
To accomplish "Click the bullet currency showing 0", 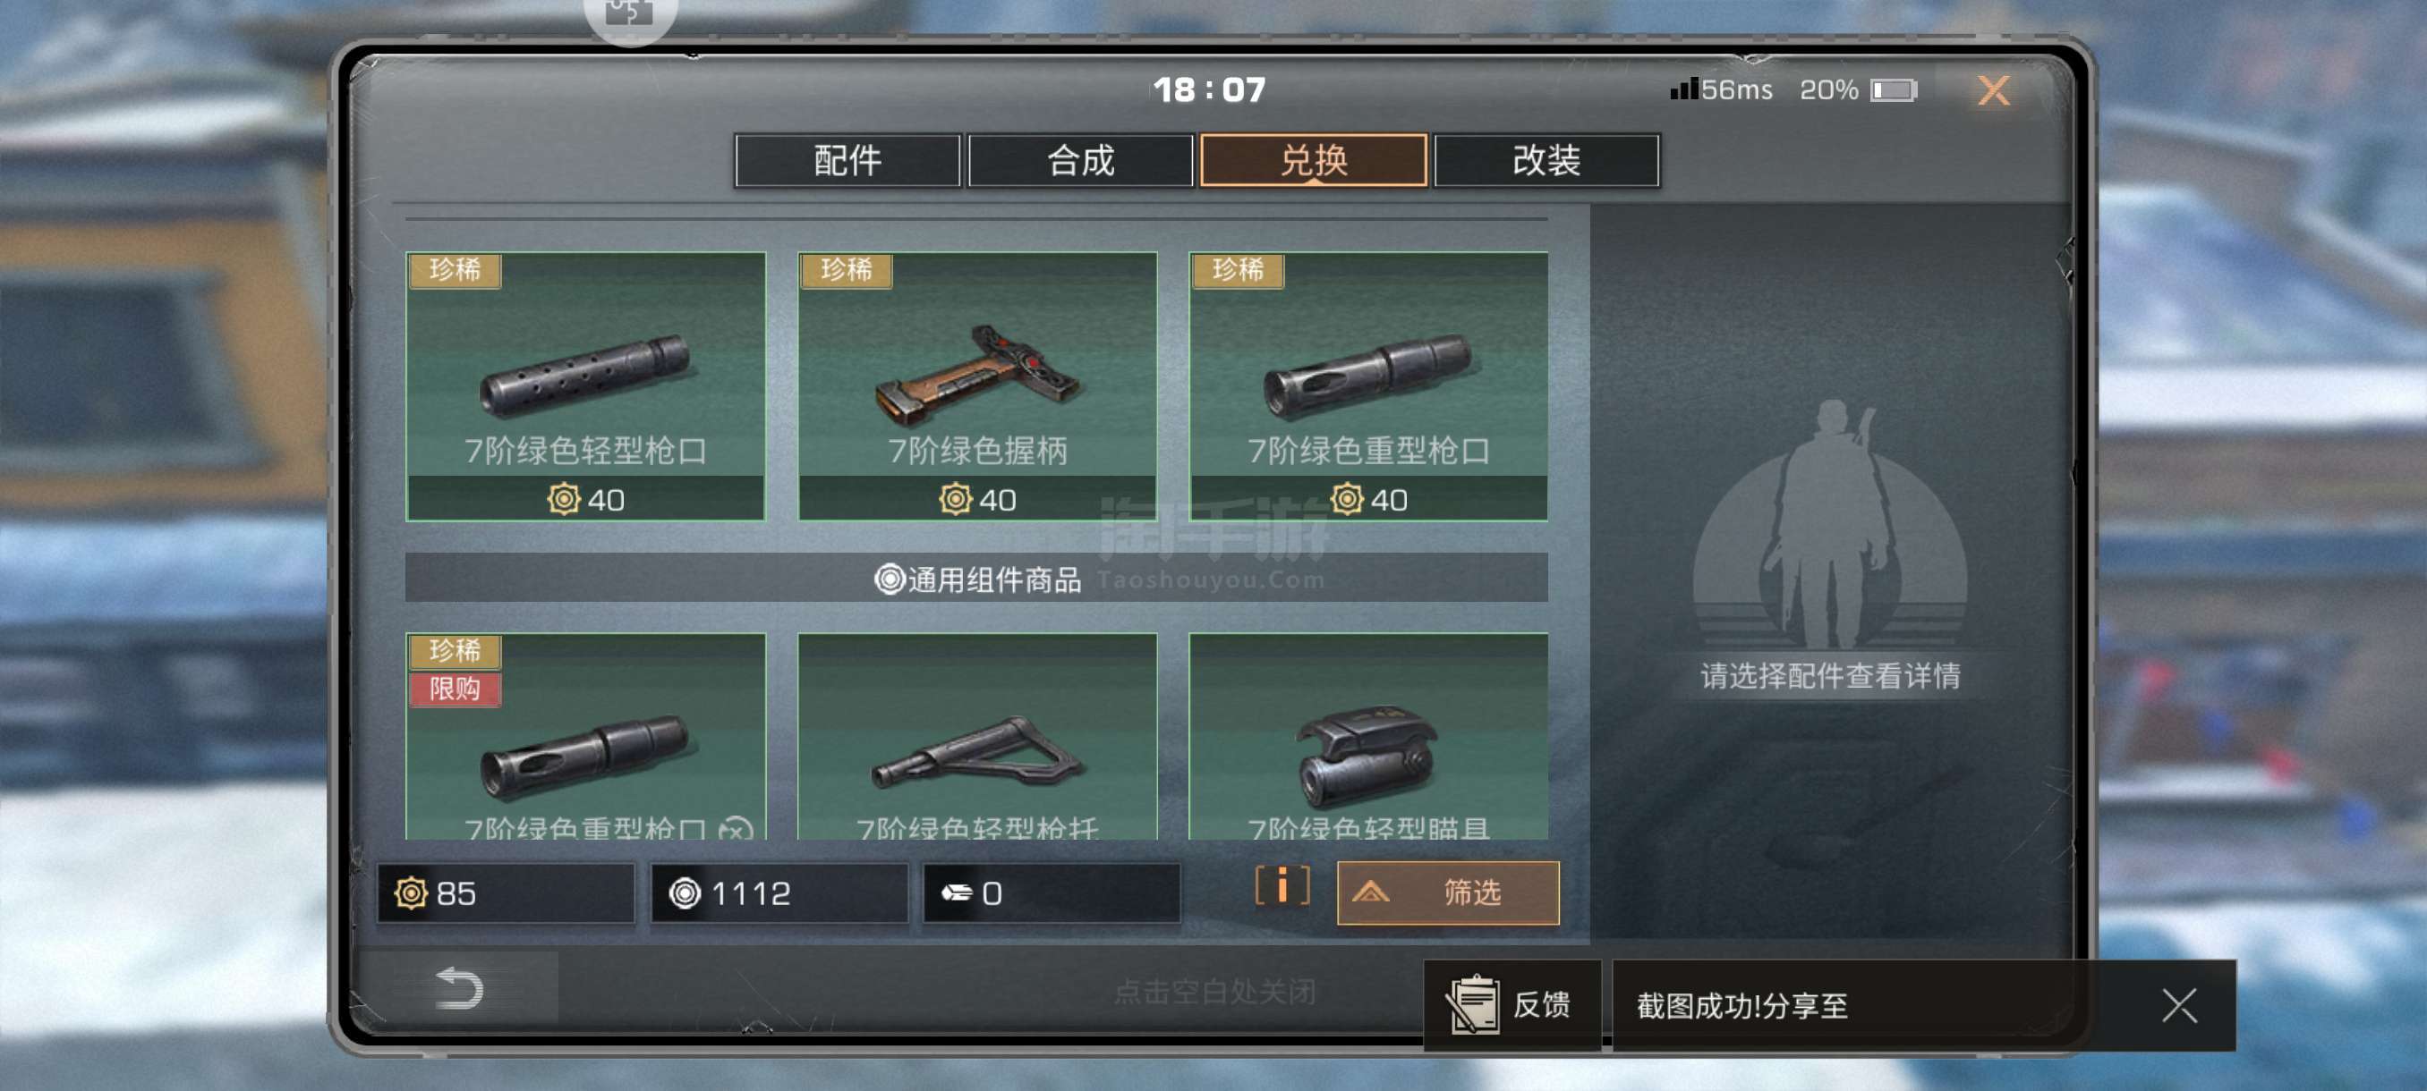I will 1051,892.
